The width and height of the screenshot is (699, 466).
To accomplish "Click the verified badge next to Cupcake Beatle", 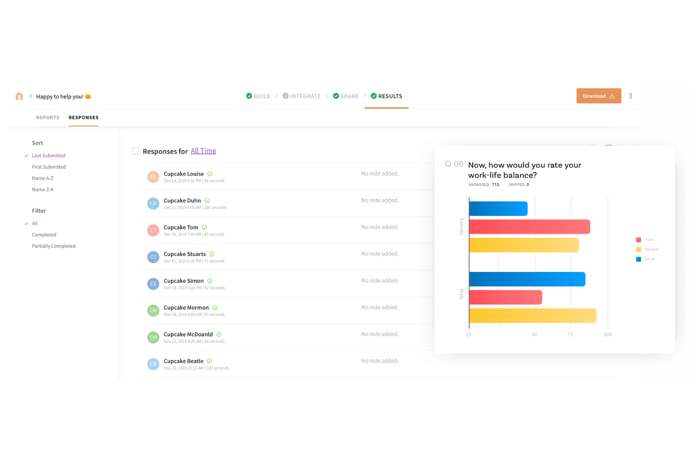I will (x=210, y=361).
